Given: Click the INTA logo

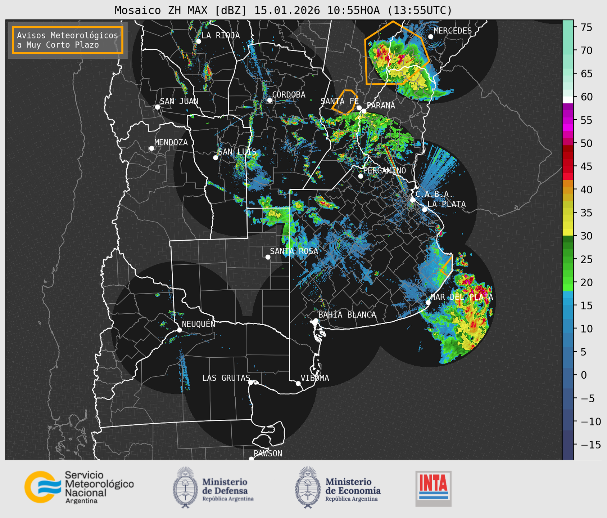Looking at the screenshot, I should [433, 488].
